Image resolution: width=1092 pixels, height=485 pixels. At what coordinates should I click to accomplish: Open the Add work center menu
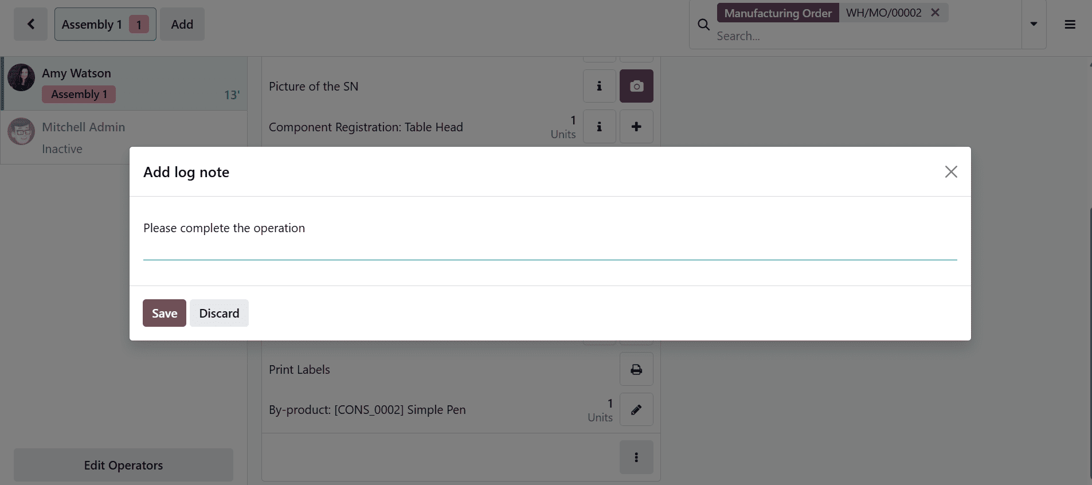click(x=182, y=24)
